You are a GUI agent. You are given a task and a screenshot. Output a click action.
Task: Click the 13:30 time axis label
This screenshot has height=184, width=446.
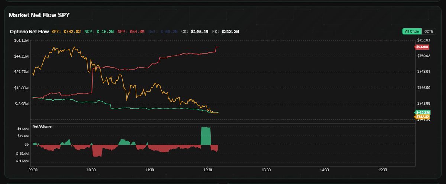pyautogui.click(x=266, y=170)
